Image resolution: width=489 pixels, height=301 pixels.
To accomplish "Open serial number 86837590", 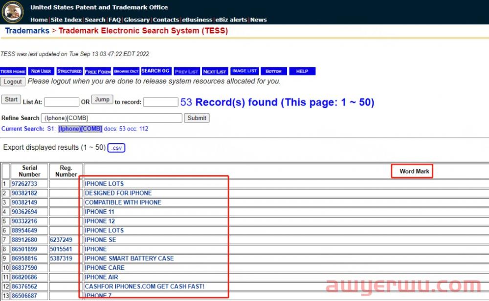I will click(24, 268).
